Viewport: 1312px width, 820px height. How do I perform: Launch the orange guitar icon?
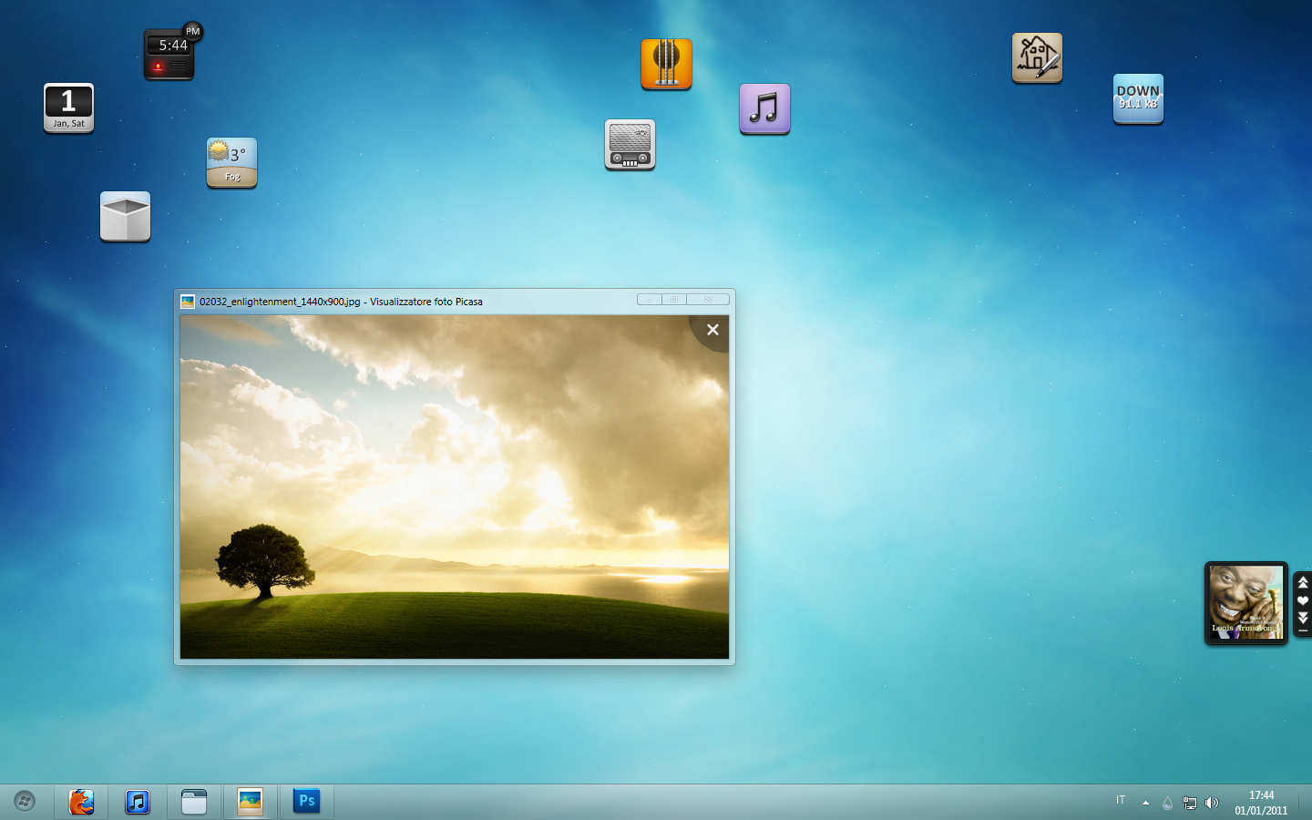[666, 64]
